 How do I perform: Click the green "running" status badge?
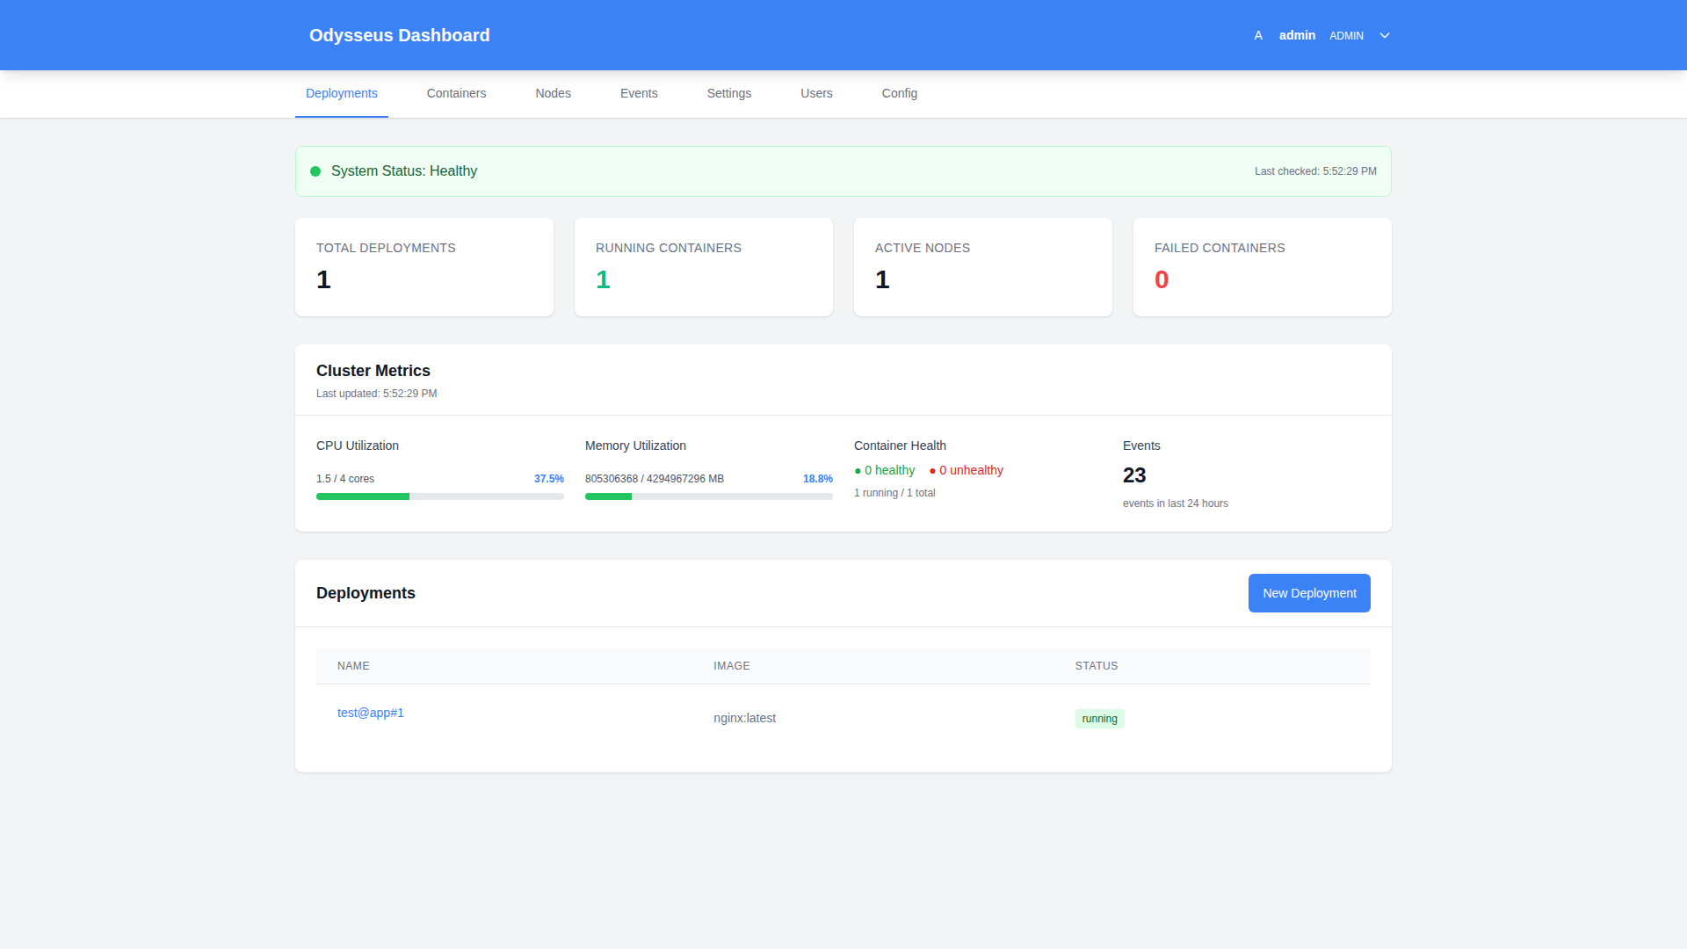1099,718
